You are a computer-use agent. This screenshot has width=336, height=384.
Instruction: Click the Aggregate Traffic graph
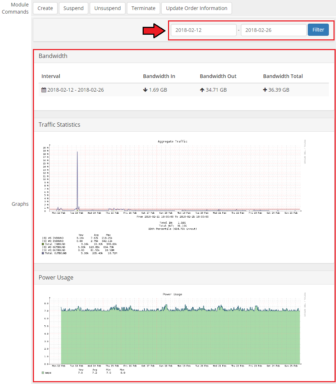pyautogui.click(x=174, y=197)
